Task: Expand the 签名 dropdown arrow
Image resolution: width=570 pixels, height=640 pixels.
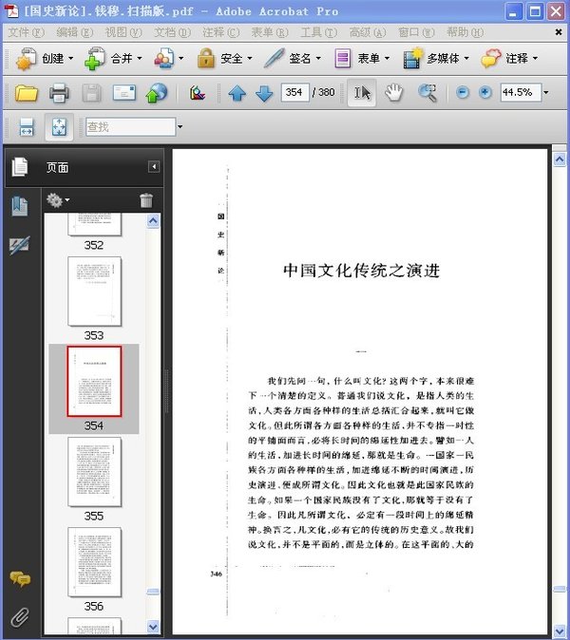Action: tap(318, 59)
